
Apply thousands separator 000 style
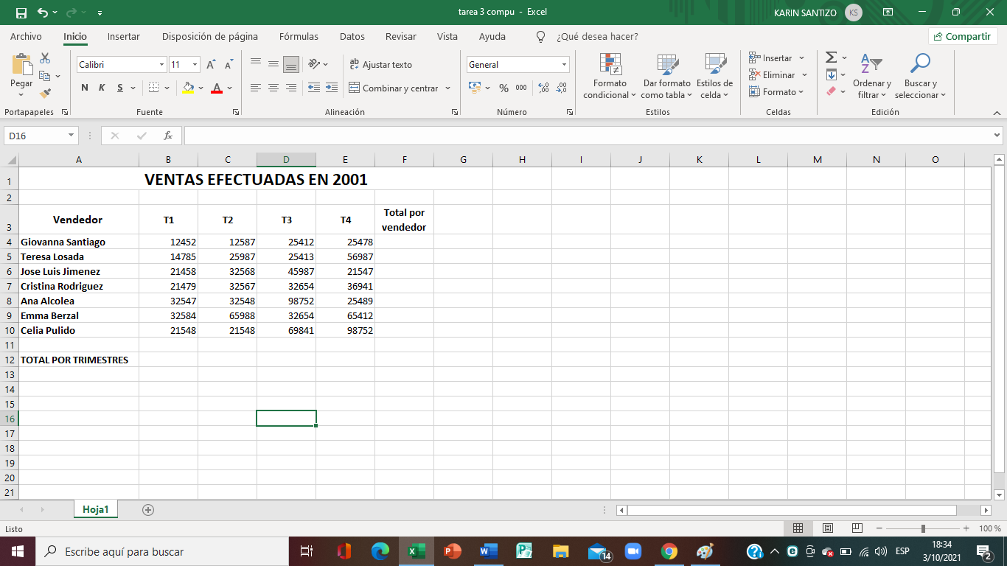pyautogui.click(x=521, y=88)
